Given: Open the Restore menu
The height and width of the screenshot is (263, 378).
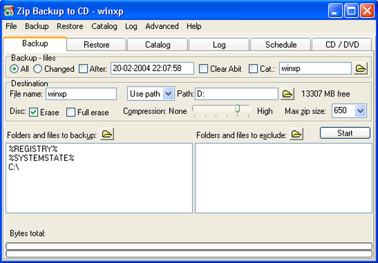Looking at the screenshot, I should pos(70,26).
